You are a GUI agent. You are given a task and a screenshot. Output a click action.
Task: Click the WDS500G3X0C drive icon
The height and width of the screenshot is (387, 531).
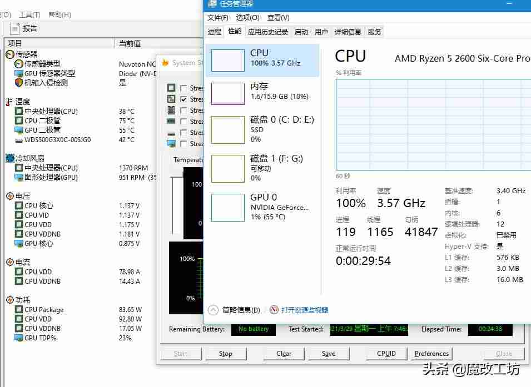tap(18, 140)
